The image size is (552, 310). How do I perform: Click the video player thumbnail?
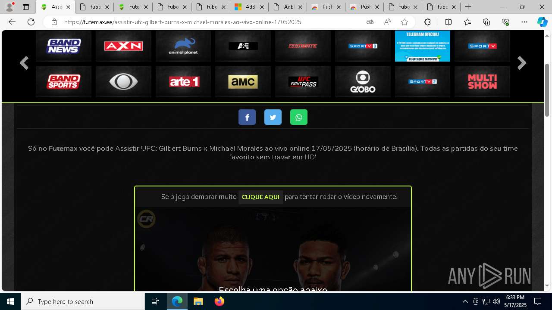(273, 250)
